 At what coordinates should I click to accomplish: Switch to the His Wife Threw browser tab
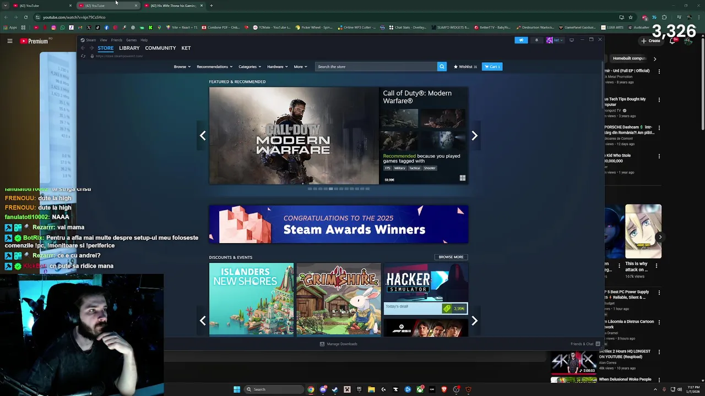[173, 5]
